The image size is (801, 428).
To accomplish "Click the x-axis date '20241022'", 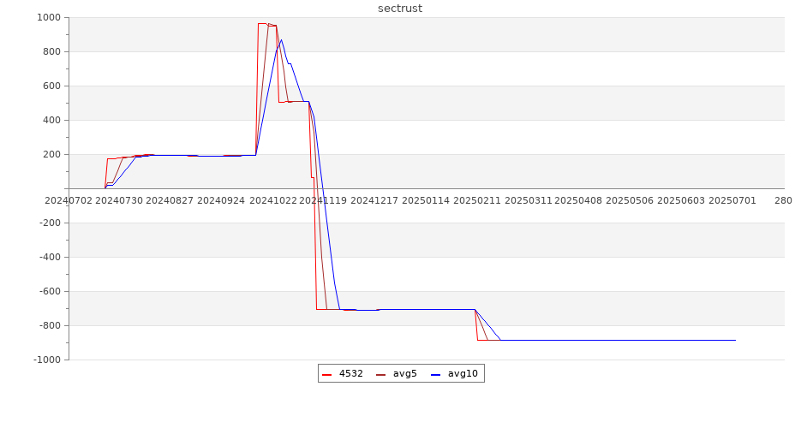I will pyautogui.click(x=272, y=200).
